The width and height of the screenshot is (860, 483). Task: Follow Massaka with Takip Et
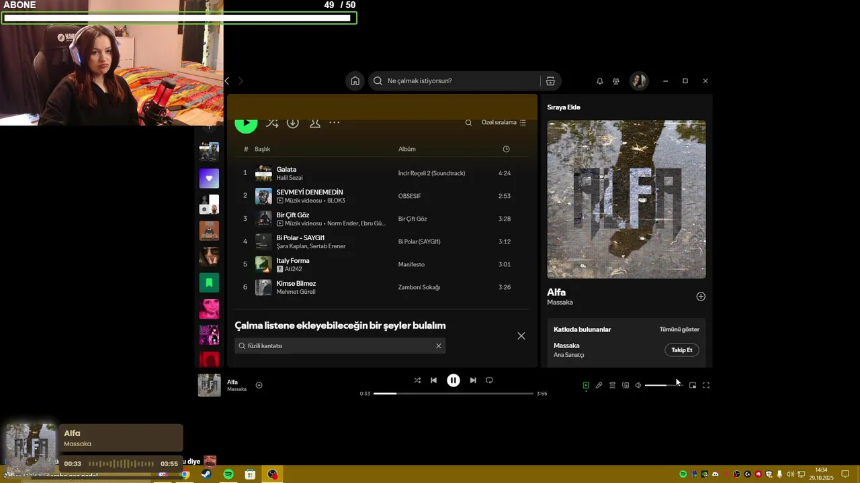(682, 350)
